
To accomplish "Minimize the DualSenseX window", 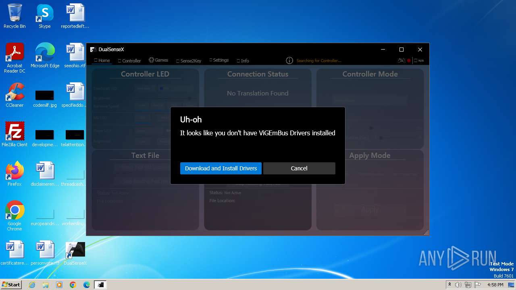I will (x=383, y=50).
